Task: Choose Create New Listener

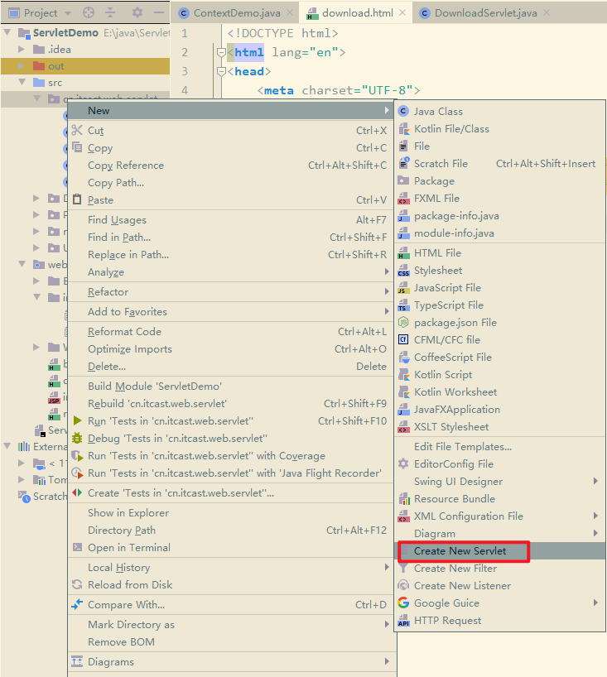Action: pyautogui.click(x=500, y=586)
